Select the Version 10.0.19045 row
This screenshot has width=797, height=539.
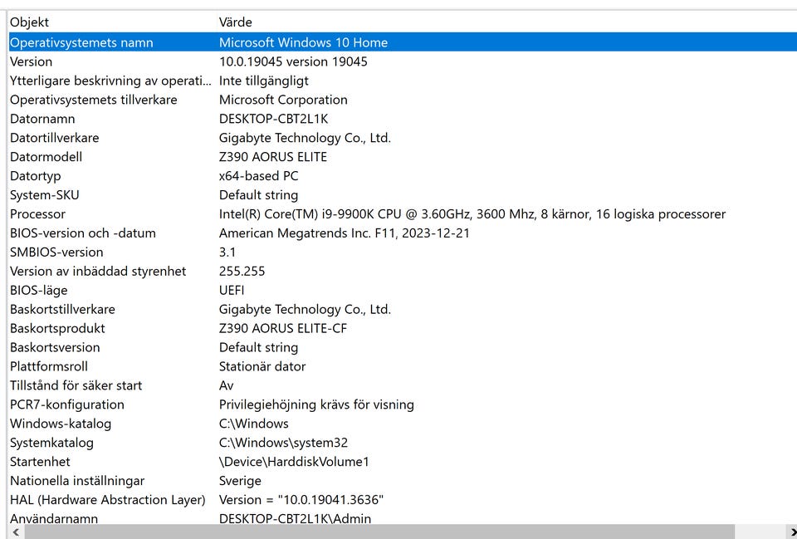point(31,61)
